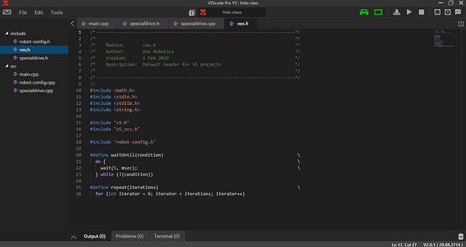Image resolution: width=466 pixels, height=247 pixels.
Task: Expand the bottom output panel arrow
Action: 74,237
